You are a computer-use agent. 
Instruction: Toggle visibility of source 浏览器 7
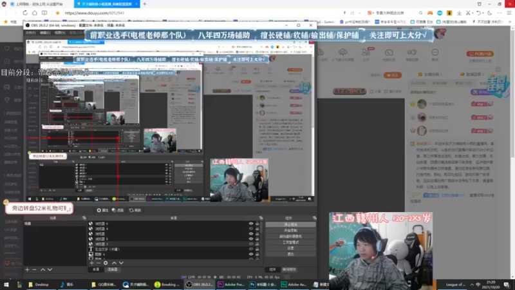pos(251,244)
